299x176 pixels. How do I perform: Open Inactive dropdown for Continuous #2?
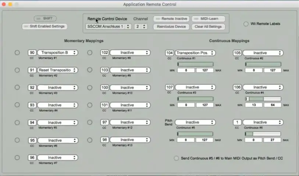pos(263,53)
